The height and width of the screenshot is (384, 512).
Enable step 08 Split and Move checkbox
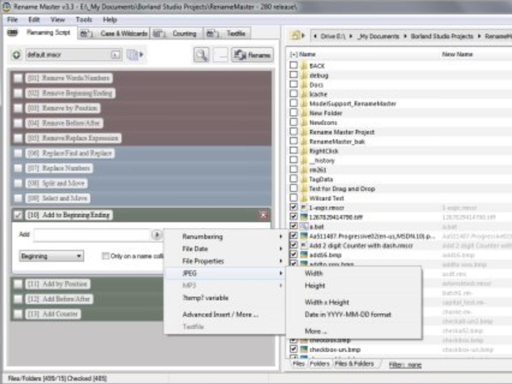click(x=18, y=183)
